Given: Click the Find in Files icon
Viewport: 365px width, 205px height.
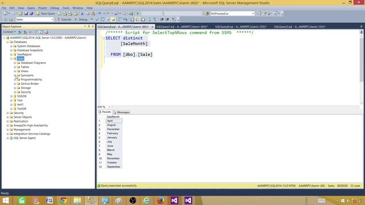Looking at the screenshot, I should [x=206, y=14].
